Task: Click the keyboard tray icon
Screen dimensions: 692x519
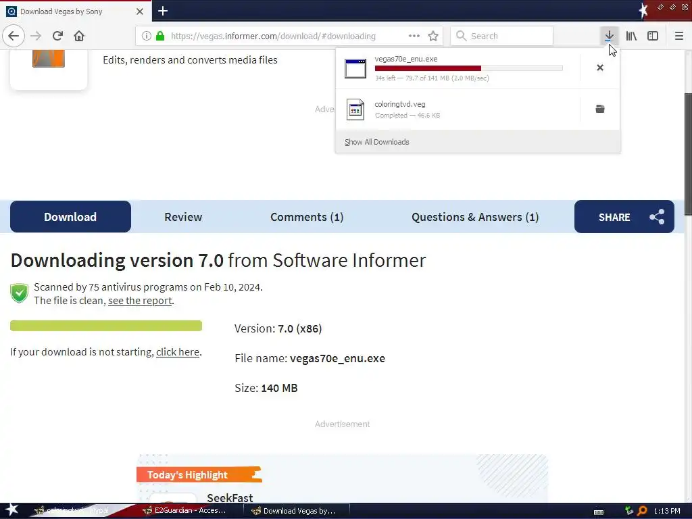Action: pos(599,512)
